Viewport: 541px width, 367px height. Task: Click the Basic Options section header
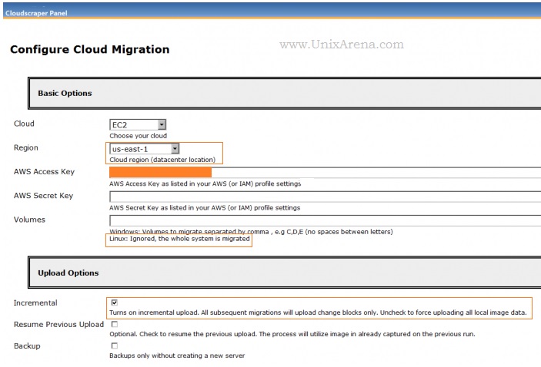[285, 94]
